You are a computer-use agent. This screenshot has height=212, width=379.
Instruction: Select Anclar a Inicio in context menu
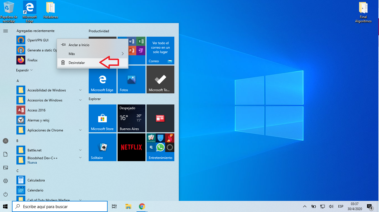point(93,45)
